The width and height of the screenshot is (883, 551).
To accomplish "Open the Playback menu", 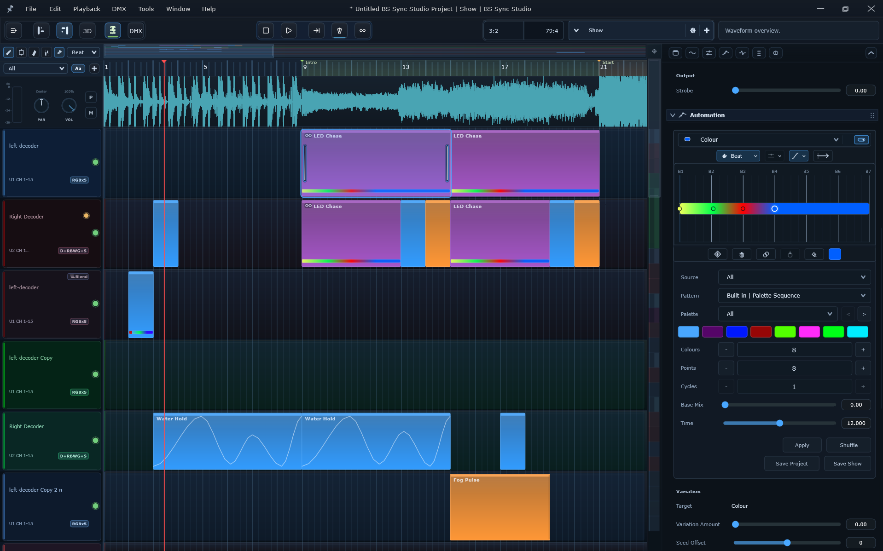I will coord(87,9).
